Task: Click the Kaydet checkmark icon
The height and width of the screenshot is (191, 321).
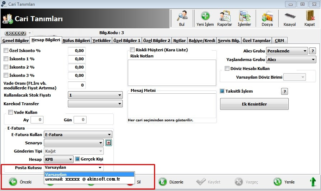Action: (201, 182)
